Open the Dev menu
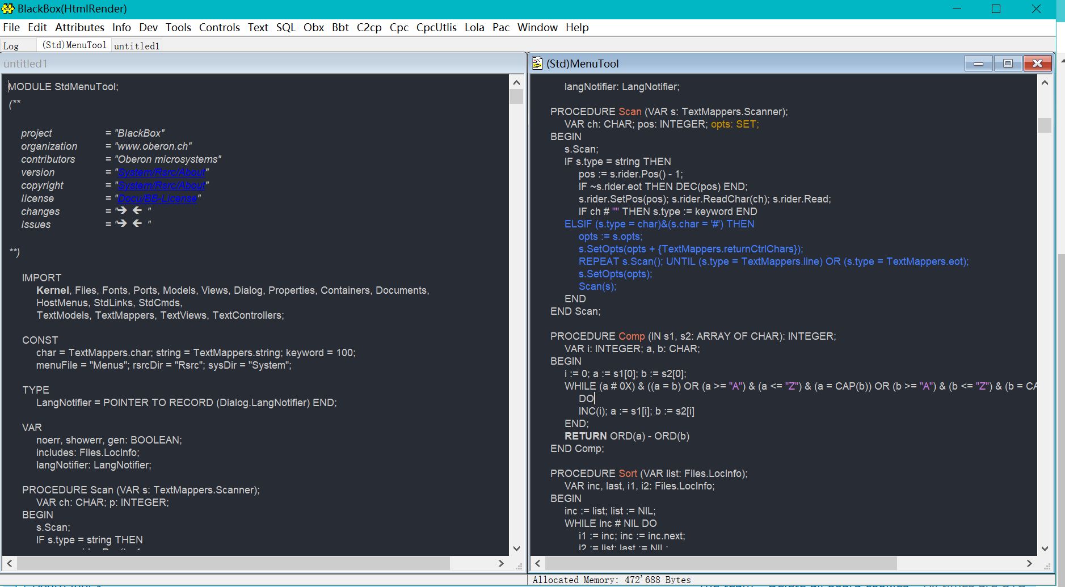1065x587 pixels. click(x=148, y=27)
